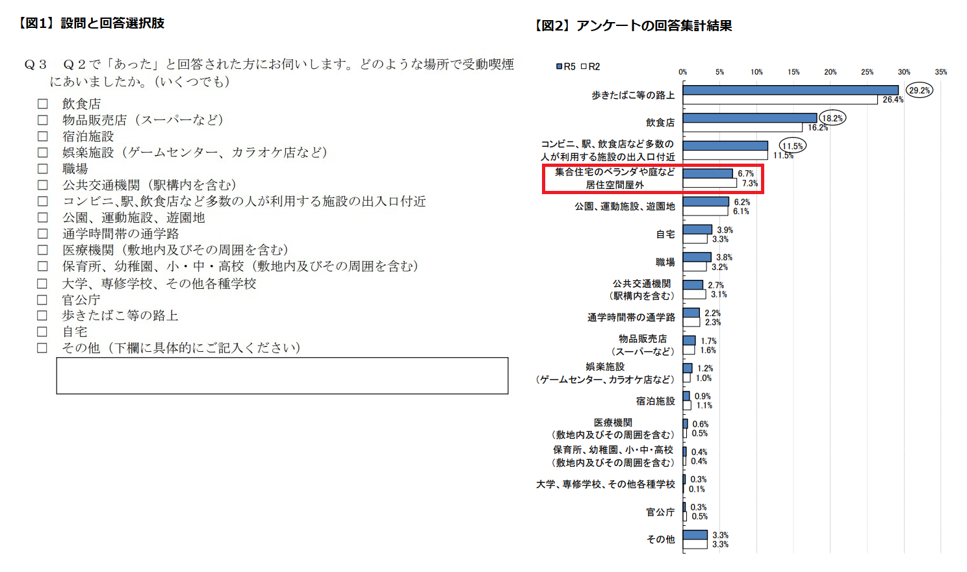Click the その他 free-text input box

click(x=282, y=375)
